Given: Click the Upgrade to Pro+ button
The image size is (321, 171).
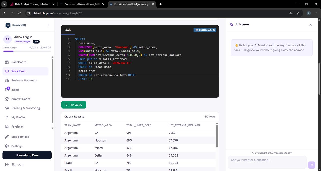Looking at the screenshot, I should 27,155.
